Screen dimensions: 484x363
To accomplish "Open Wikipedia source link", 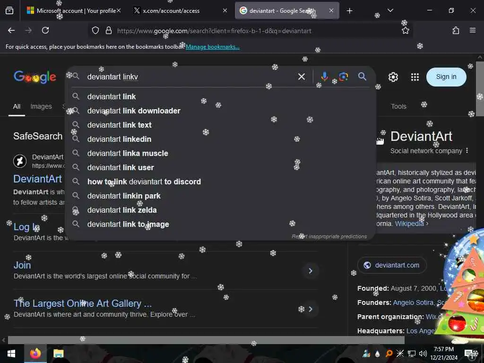I will pos(409,224).
